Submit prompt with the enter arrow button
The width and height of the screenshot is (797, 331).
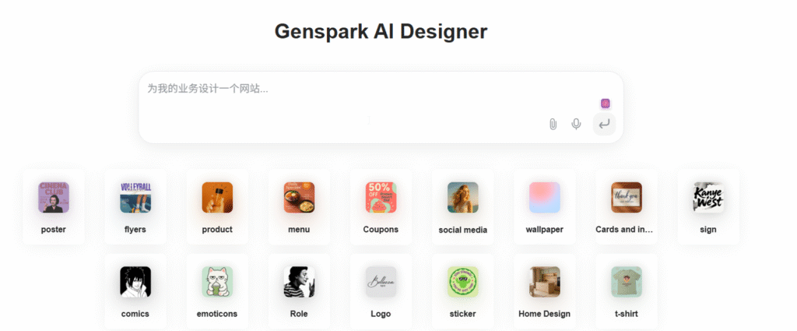pyautogui.click(x=604, y=124)
